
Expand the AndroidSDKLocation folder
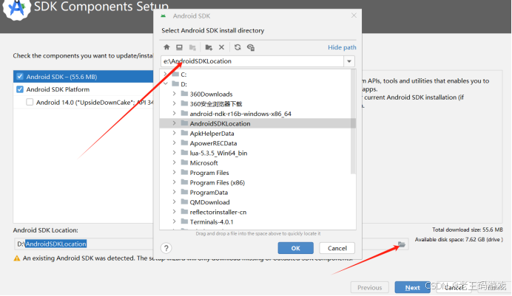tap(175, 123)
